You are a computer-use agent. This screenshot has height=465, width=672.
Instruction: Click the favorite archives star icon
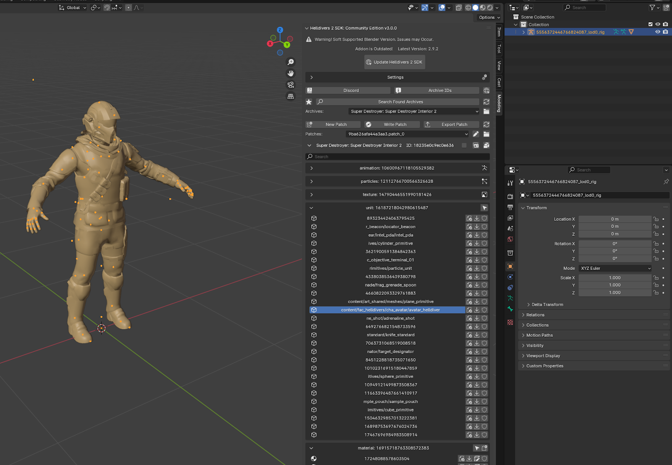309,102
